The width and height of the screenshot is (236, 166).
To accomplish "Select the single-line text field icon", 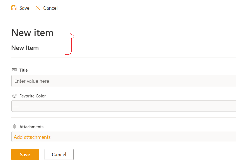I will [x=14, y=70].
